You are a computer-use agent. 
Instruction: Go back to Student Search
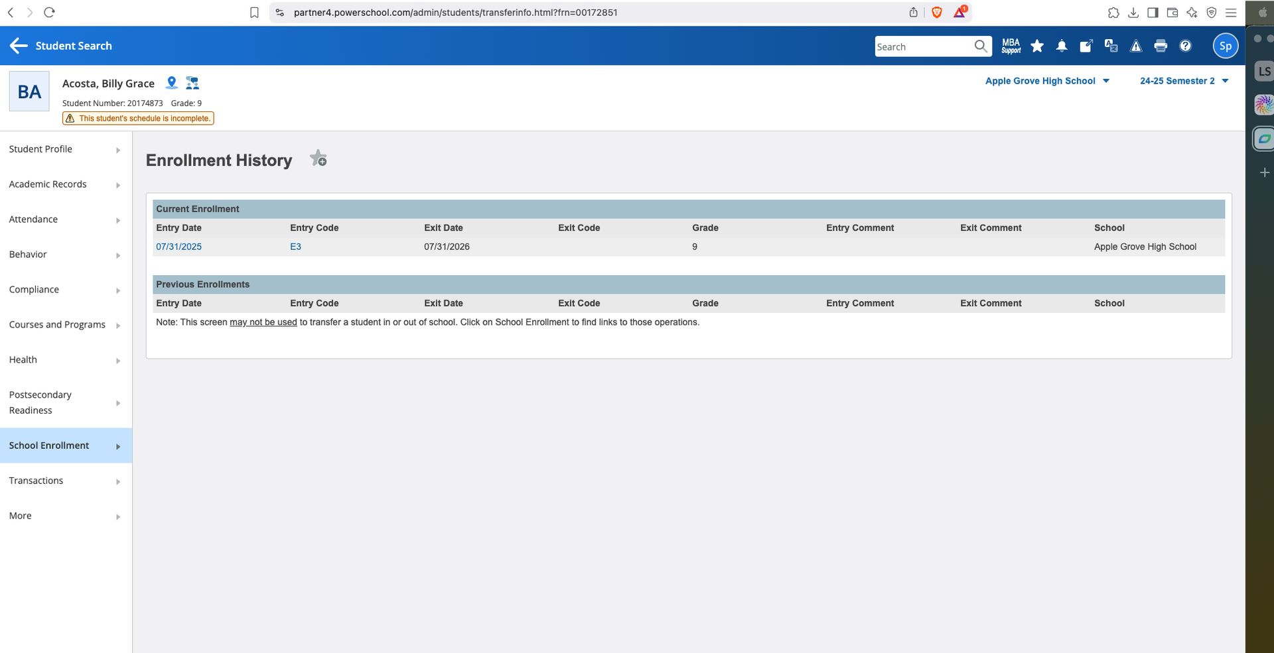click(61, 46)
